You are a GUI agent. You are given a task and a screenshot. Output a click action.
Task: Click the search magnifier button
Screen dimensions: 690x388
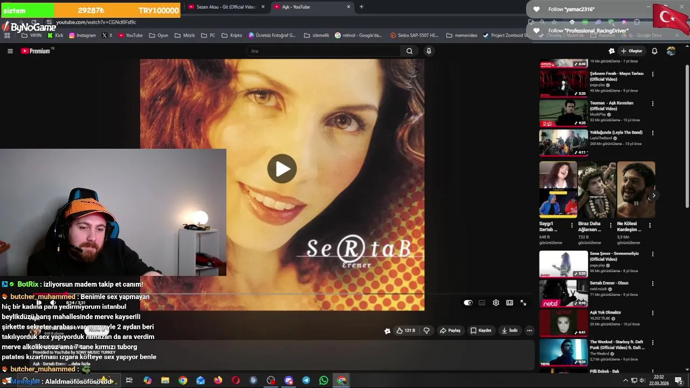409,51
